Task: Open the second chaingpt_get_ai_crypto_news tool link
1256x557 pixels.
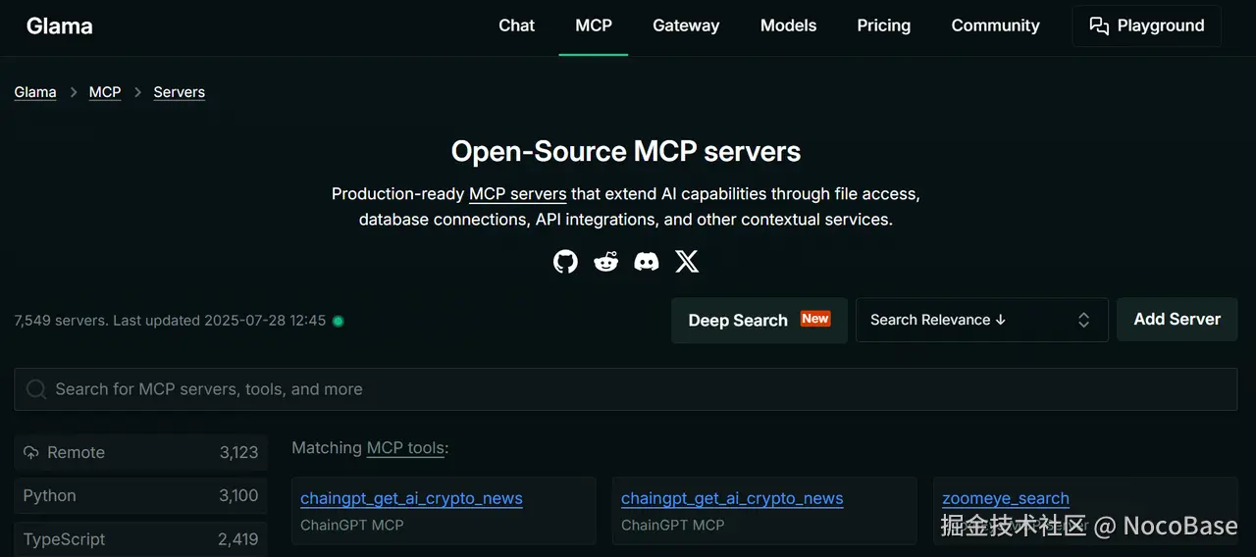Action: point(732,498)
